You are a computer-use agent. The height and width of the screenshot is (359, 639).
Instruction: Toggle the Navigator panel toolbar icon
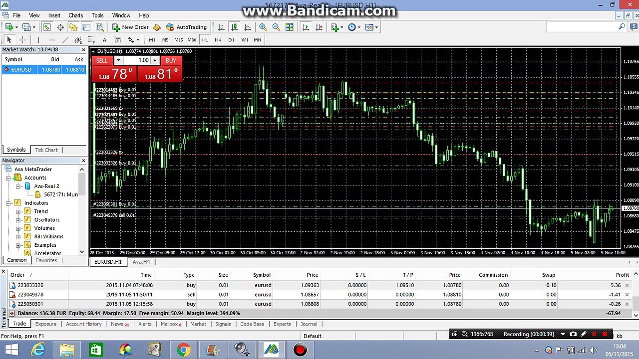[x=73, y=27]
